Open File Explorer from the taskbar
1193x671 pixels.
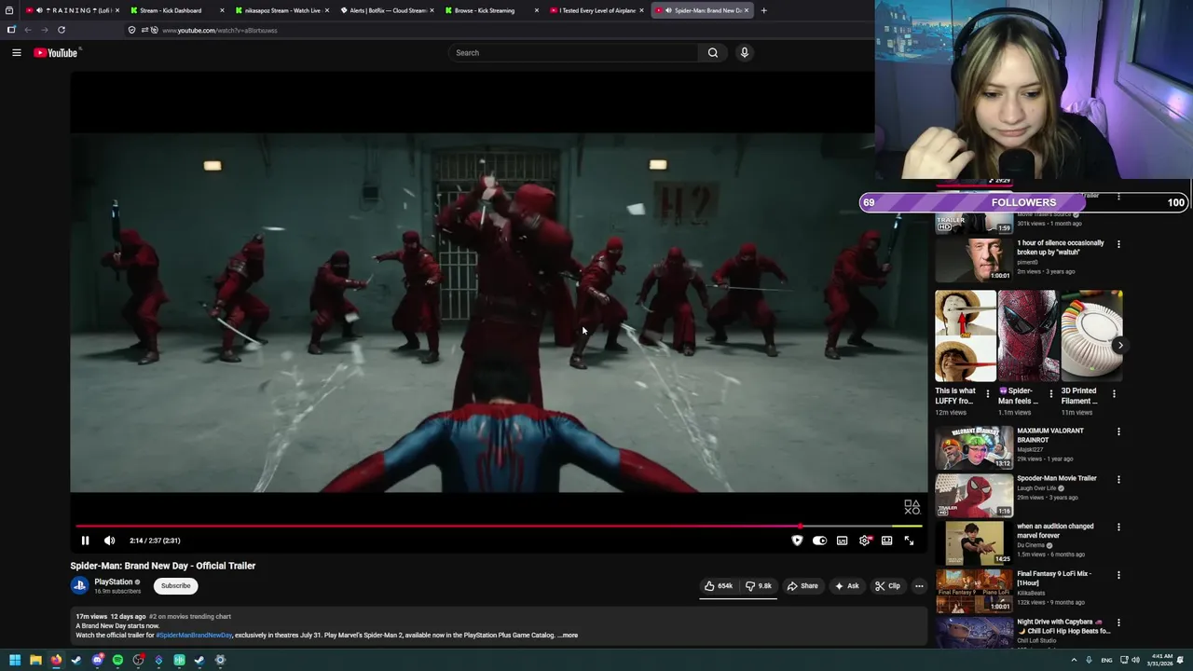click(x=35, y=660)
